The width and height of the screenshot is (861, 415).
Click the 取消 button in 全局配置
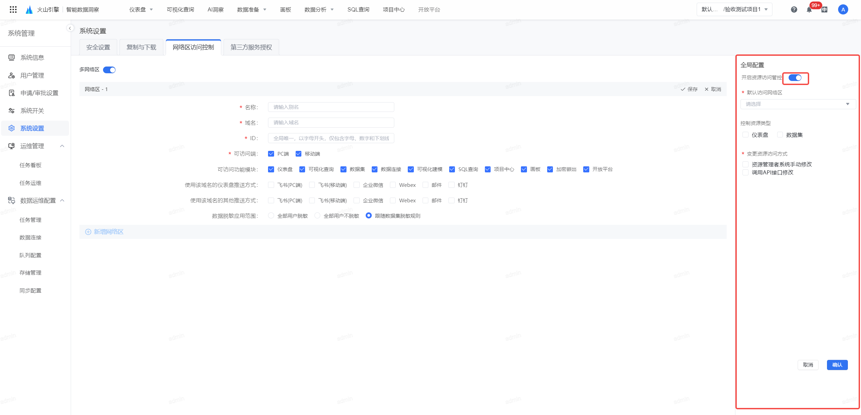(808, 365)
